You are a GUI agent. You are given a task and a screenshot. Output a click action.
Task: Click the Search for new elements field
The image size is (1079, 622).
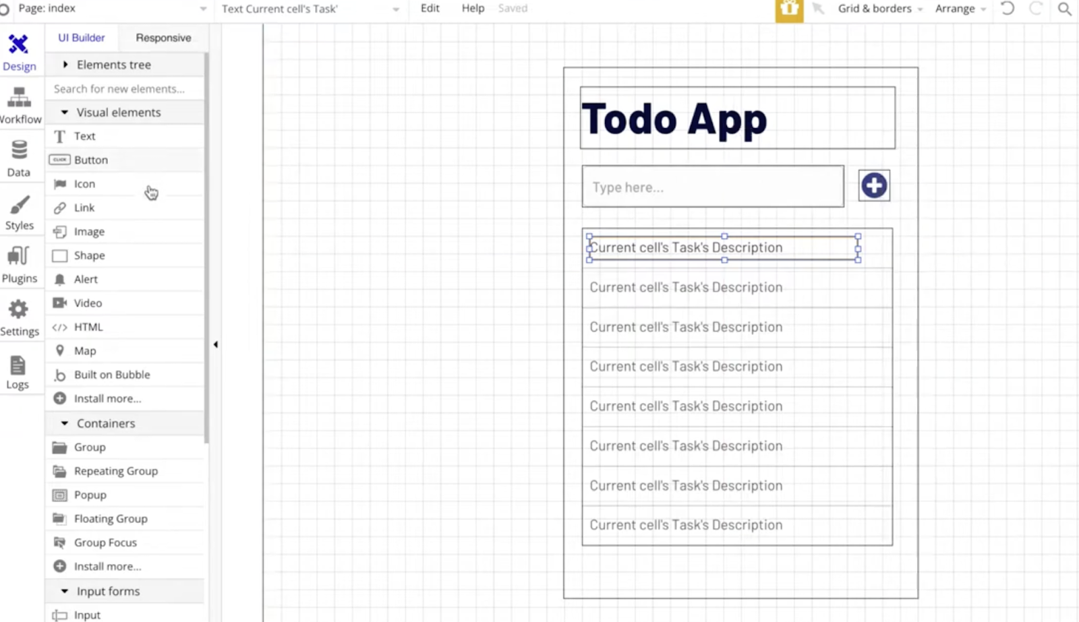point(125,89)
